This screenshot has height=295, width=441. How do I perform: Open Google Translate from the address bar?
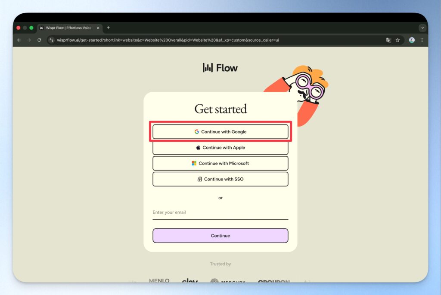388,40
